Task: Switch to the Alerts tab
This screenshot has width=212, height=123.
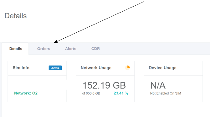Action: coord(71,49)
